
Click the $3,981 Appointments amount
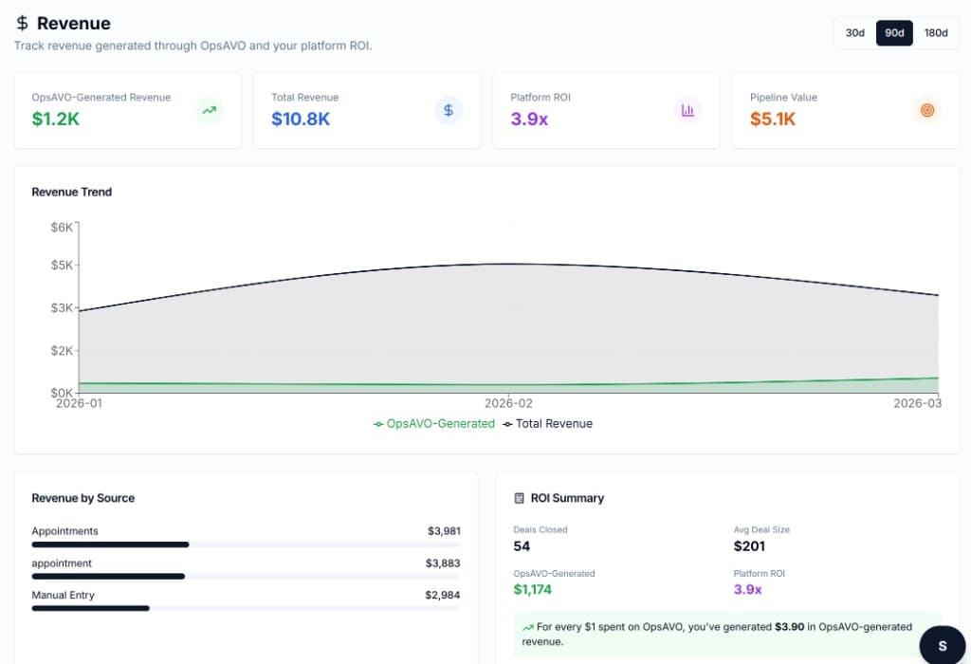pyautogui.click(x=444, y=531)
